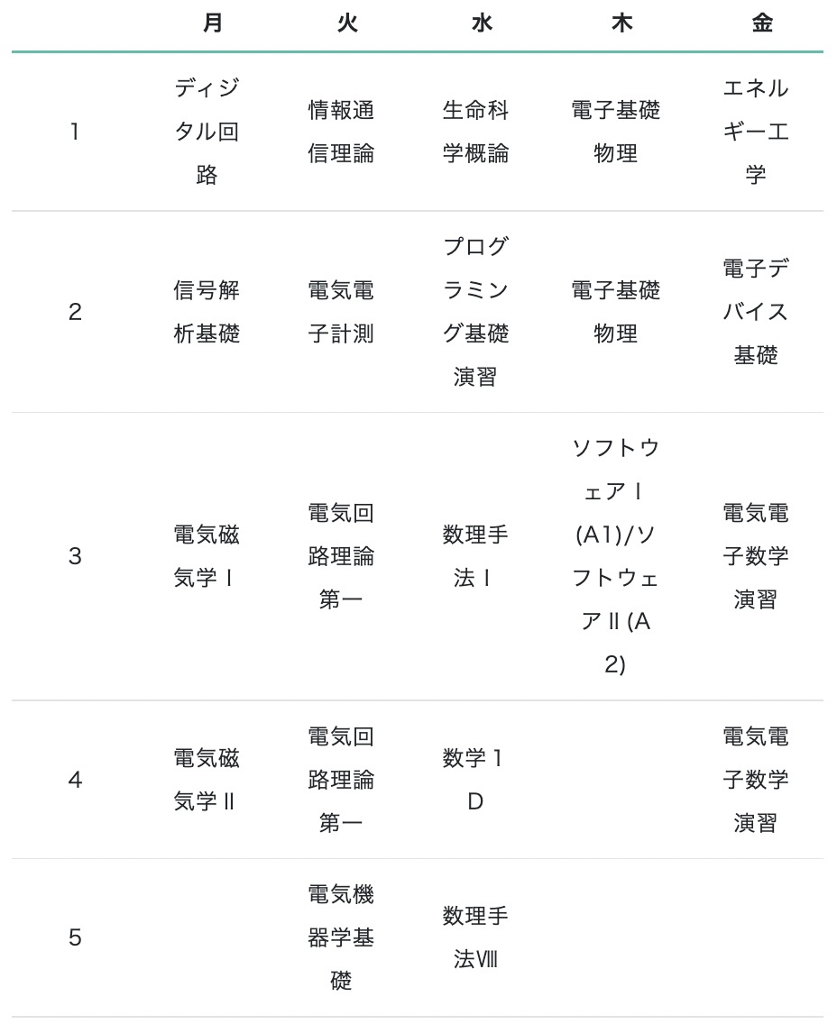Click the 水 column header
This screenshot has height=1033, width=837.
[x=482, y=23]
